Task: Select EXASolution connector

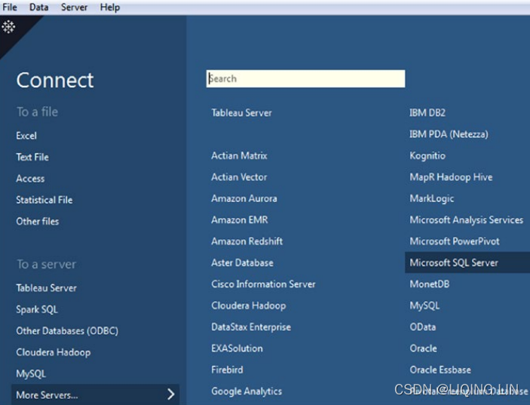Action: [x=237, y=348]
